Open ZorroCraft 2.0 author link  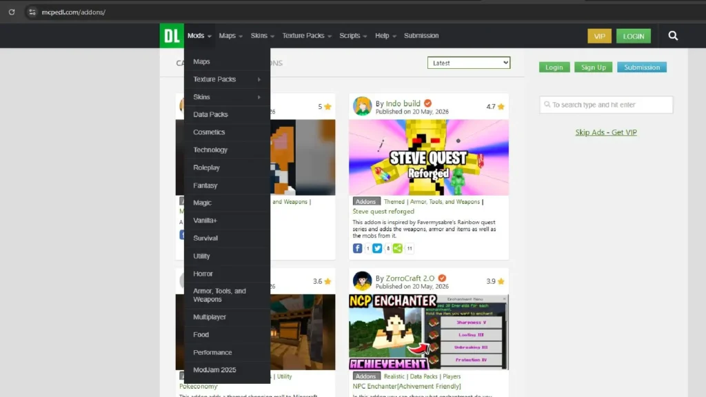coord(410,278)
